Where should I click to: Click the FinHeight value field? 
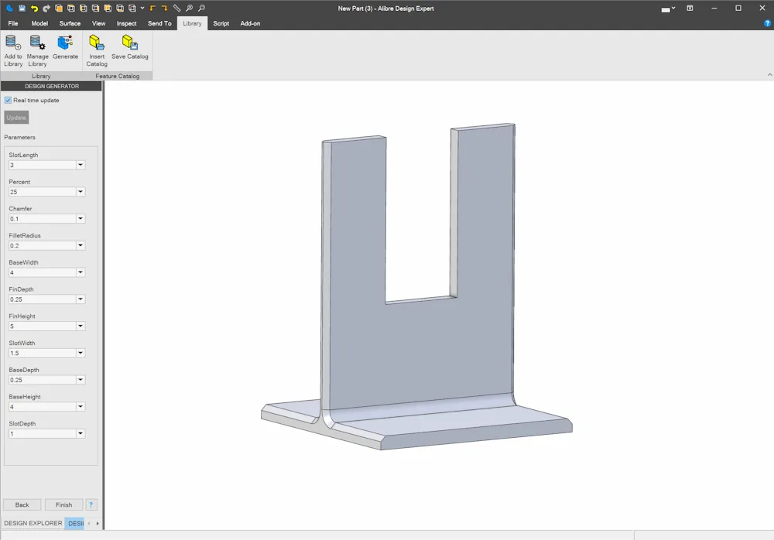43,326
